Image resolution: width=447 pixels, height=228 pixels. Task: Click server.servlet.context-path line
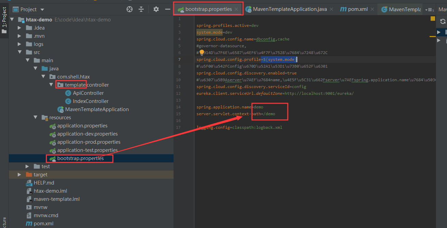[236, 114]
